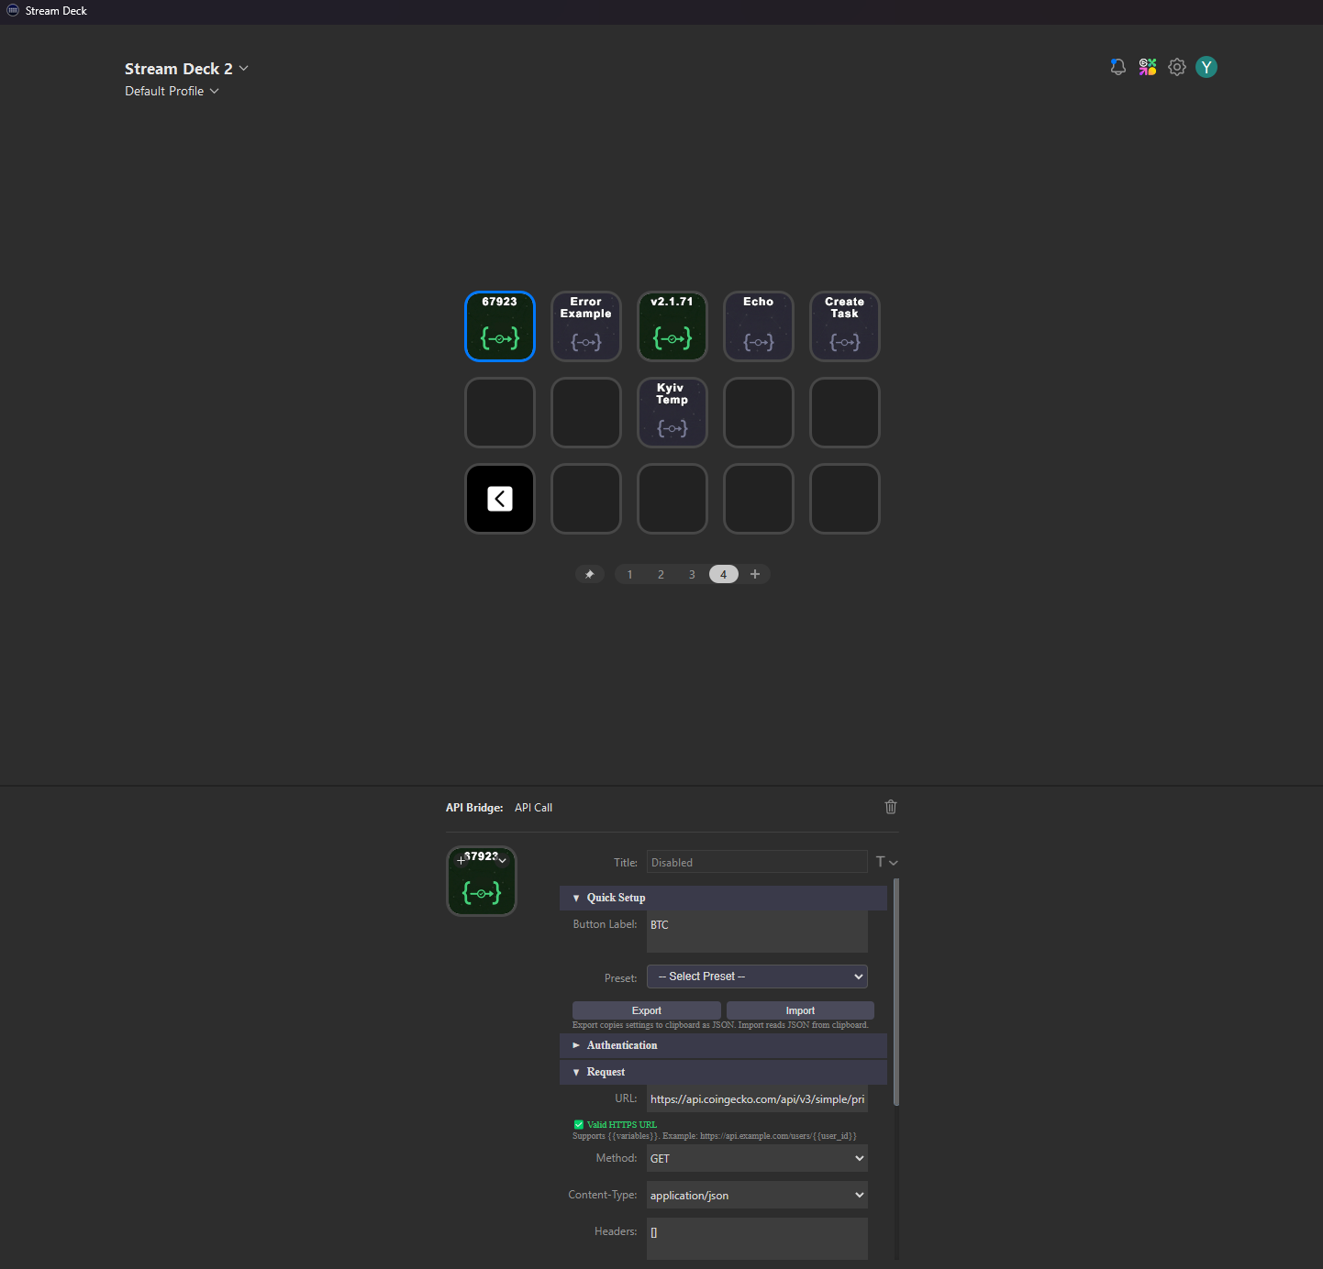The width and height of the screenshot is (1323, 1269).
Task: Click the Y profile avatar
Action: [1206, 66]
